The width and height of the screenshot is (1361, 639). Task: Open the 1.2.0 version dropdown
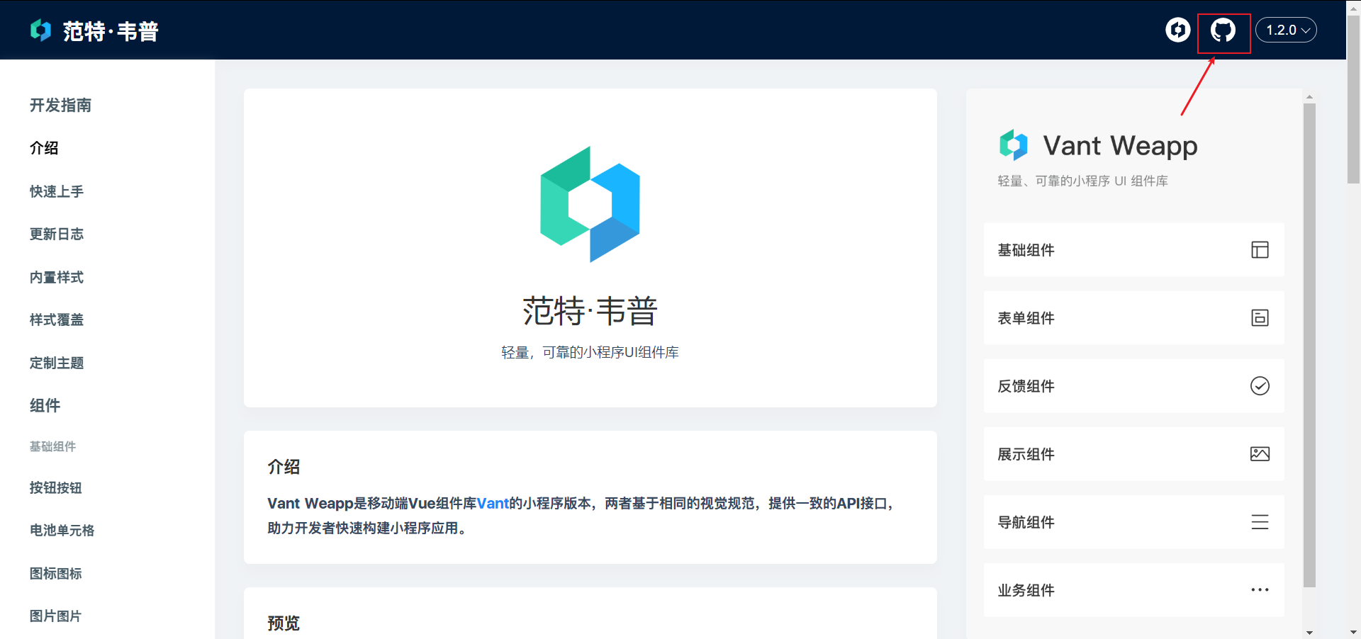1286,30
